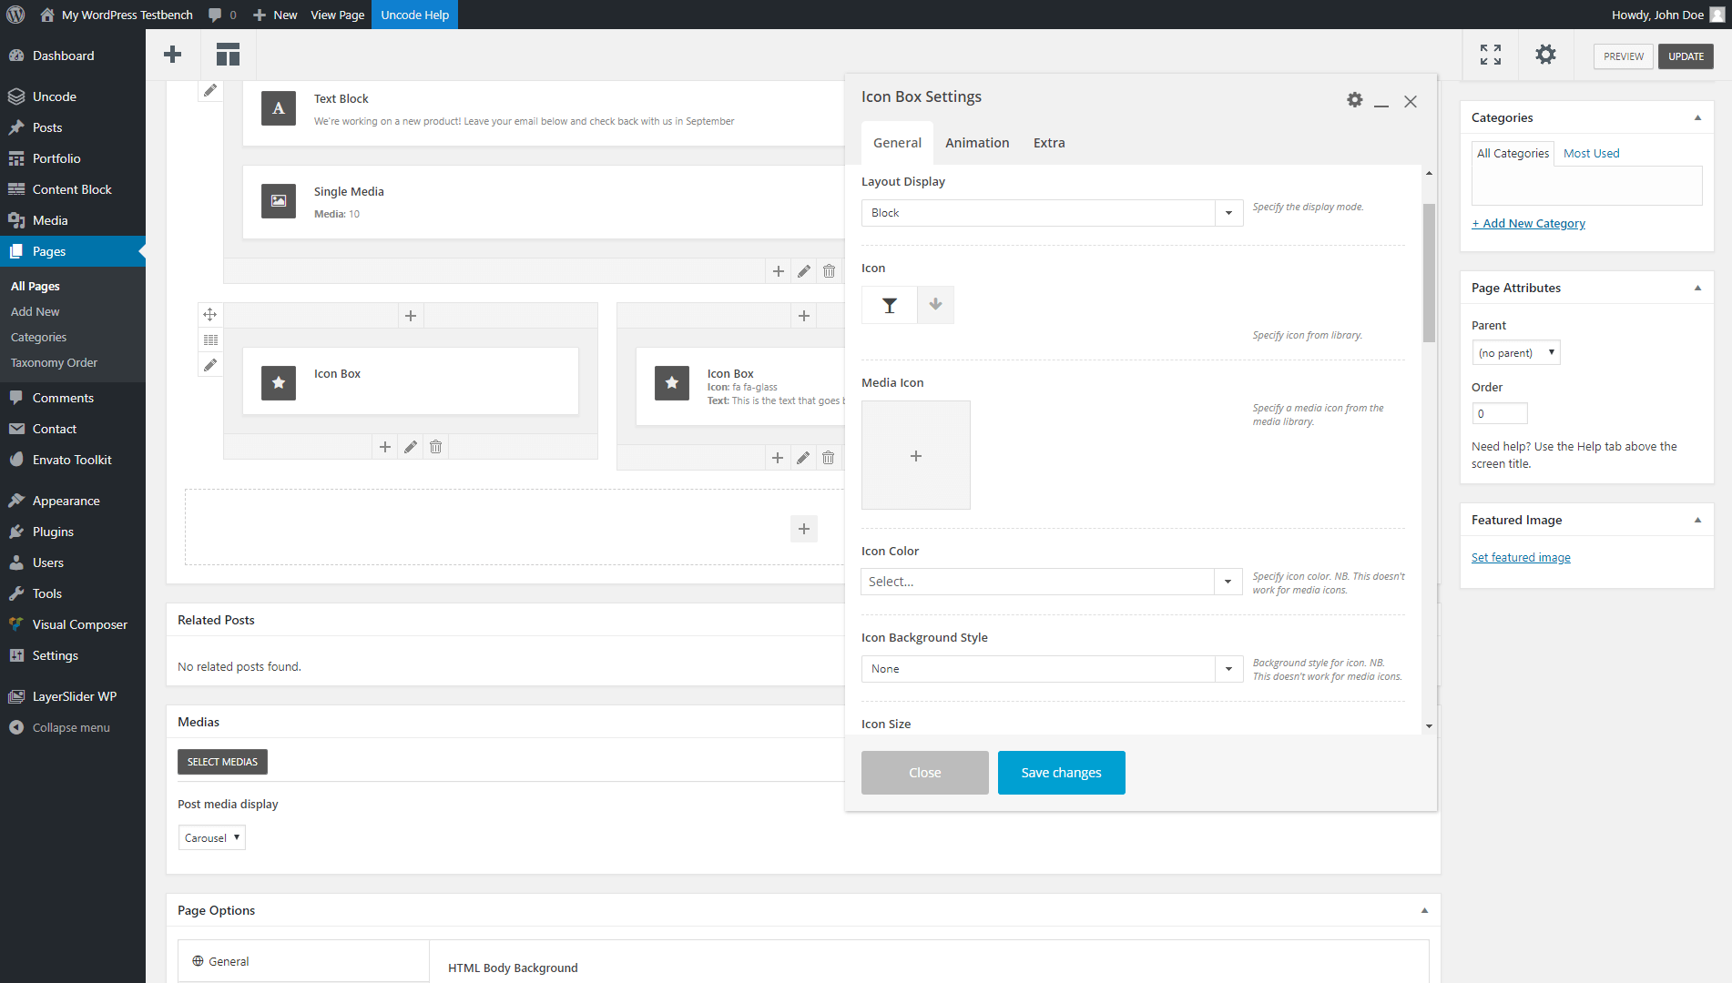Click Save changes button
The height and width of the screenshot is (983, 1732).
1062,773
